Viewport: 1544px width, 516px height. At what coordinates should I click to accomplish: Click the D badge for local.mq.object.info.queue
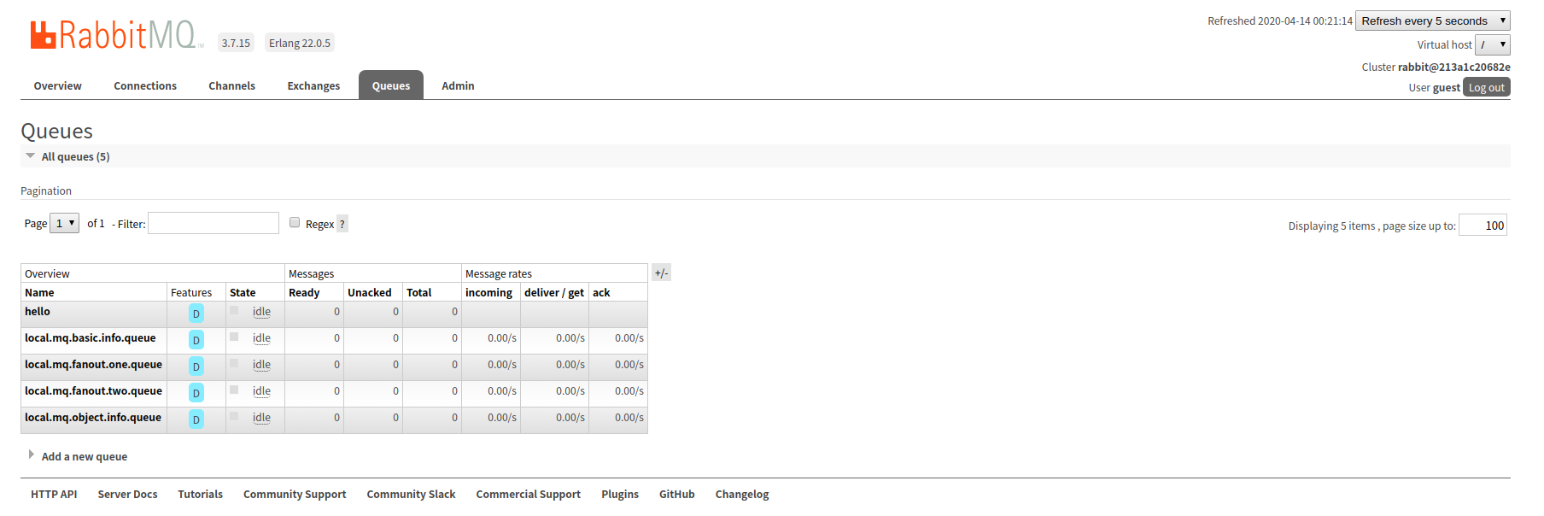(x=196, y=419)
